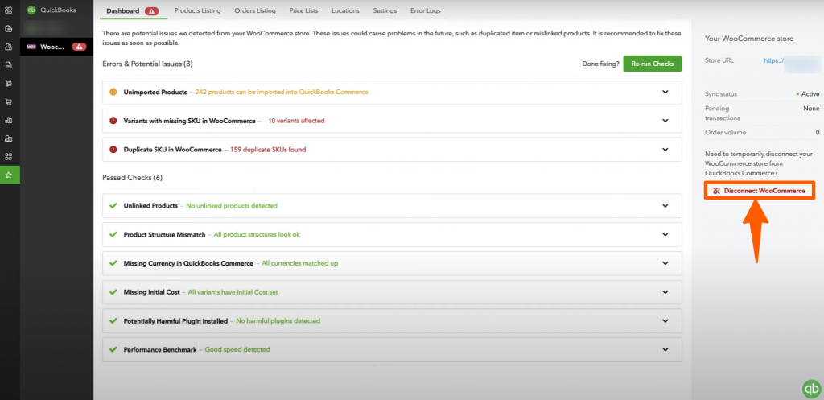
Task: Click the Re-run Checks button
Action: point(652,64)
